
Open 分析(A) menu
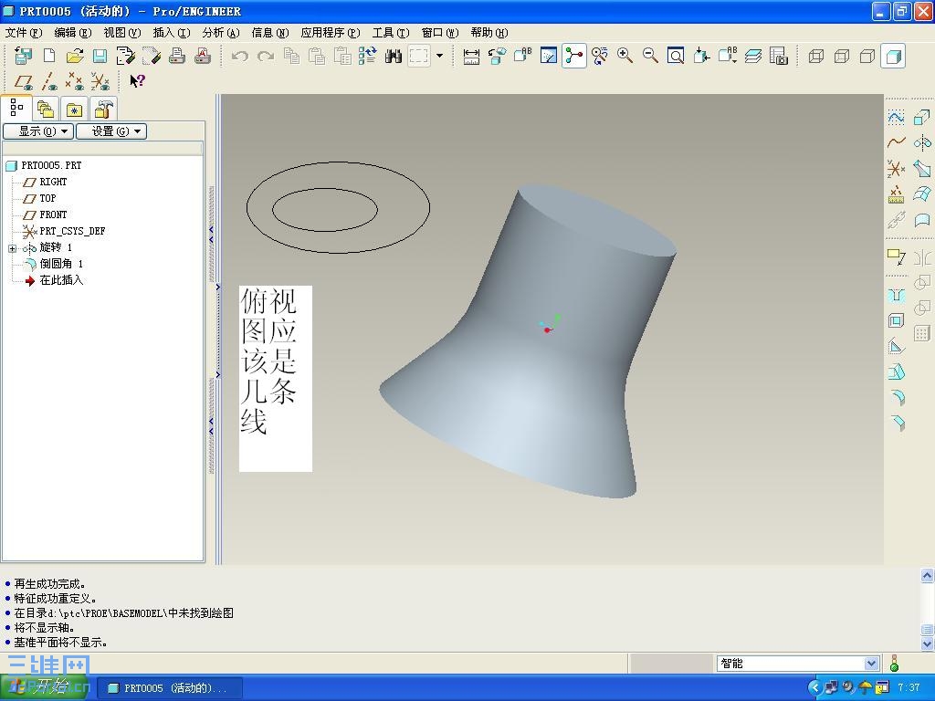221,33
